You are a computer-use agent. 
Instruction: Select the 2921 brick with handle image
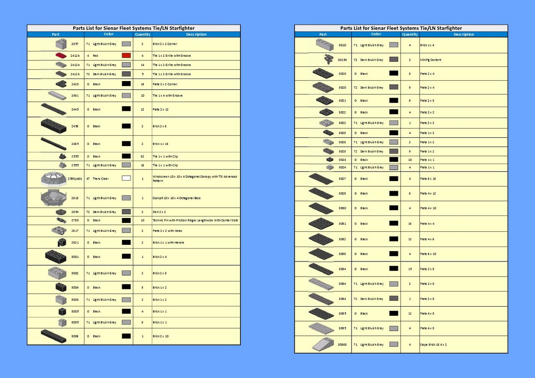tap(62, 242)
